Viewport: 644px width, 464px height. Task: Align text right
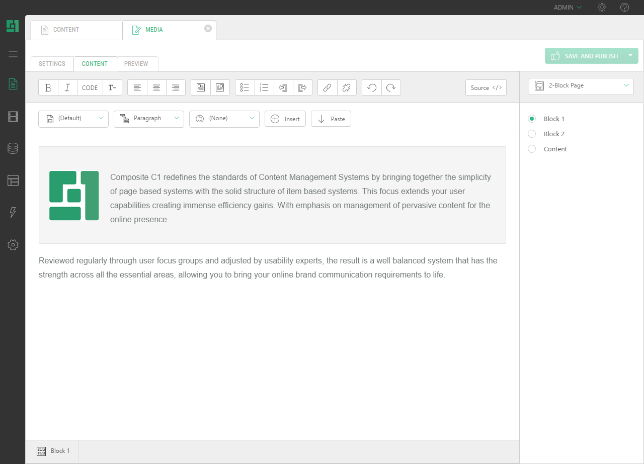coord(176,87)
